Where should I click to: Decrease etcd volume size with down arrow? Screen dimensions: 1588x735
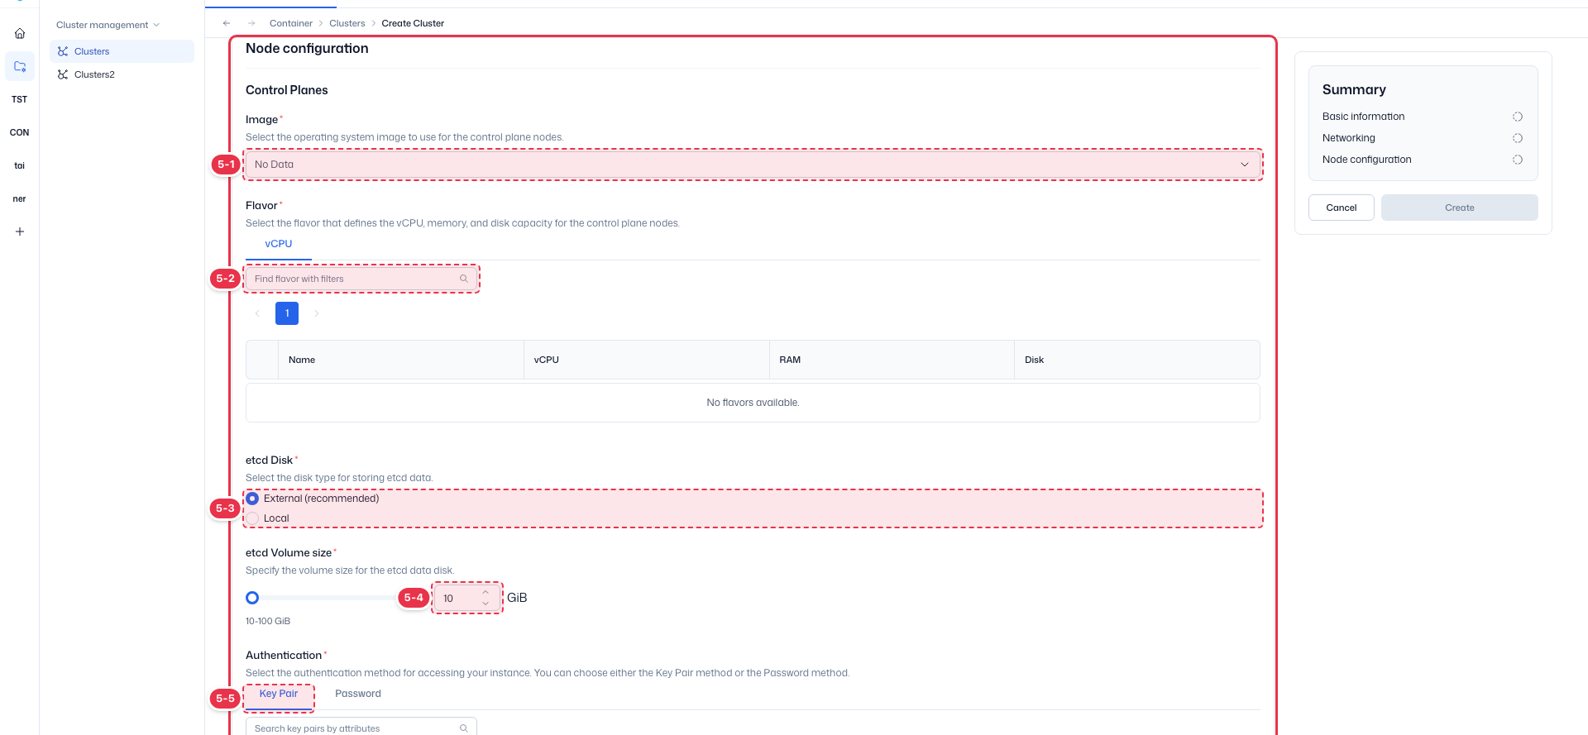485,604
